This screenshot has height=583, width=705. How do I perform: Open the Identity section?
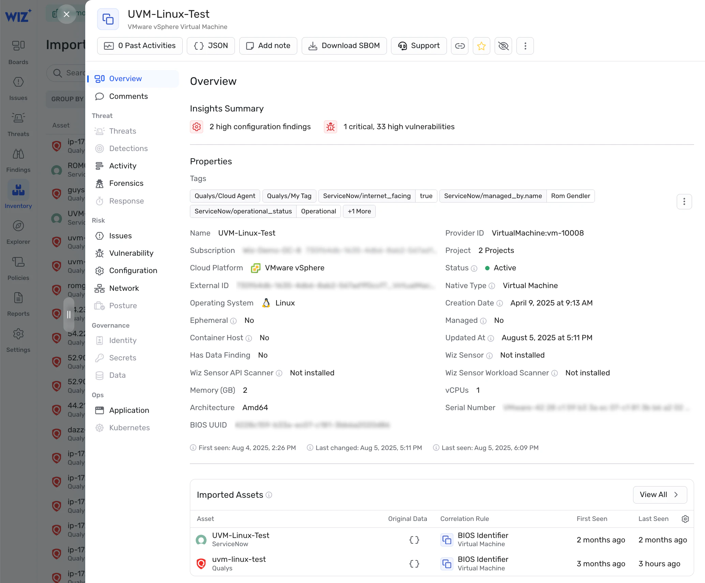134,341
